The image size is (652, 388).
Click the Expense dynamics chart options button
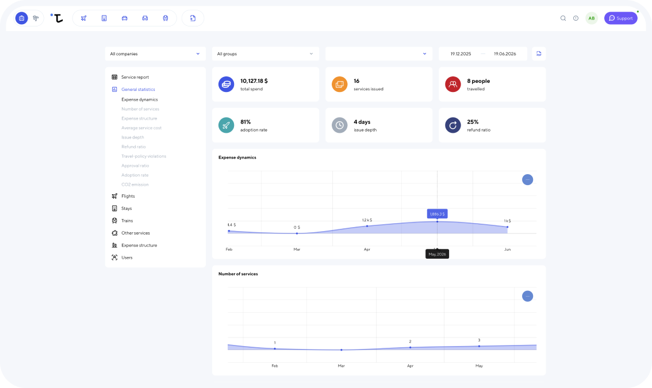pyautogui.click(x=527, y=180)
